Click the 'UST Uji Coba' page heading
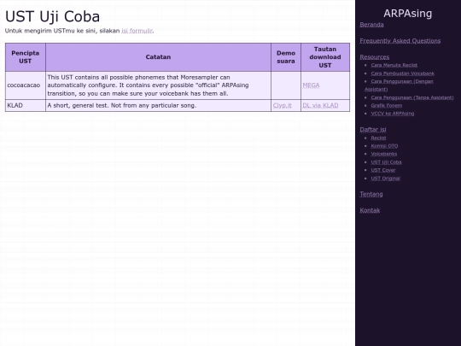The height and width of the screenshot is (346, 461). 53,16
